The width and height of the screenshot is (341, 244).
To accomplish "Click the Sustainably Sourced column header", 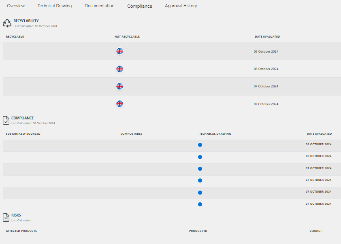I will click(23, 134).
